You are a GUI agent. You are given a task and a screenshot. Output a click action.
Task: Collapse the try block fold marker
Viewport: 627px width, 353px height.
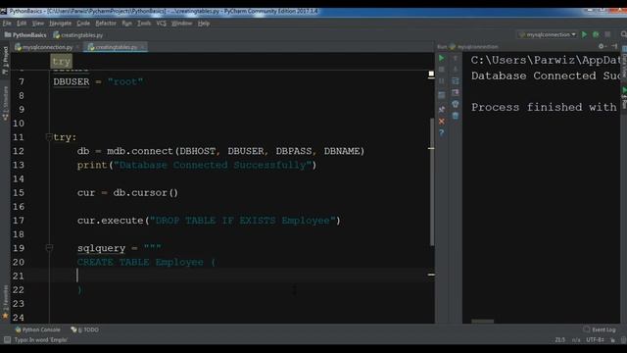(49, 137)
